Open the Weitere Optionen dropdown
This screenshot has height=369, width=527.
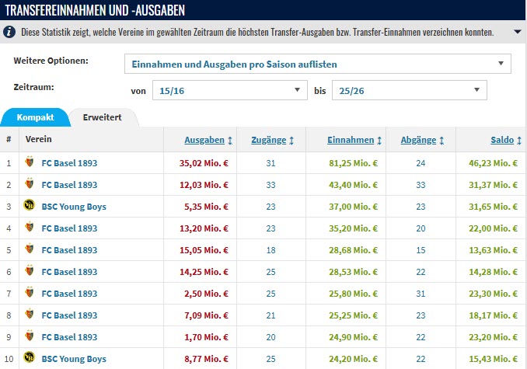pos(317,63)
